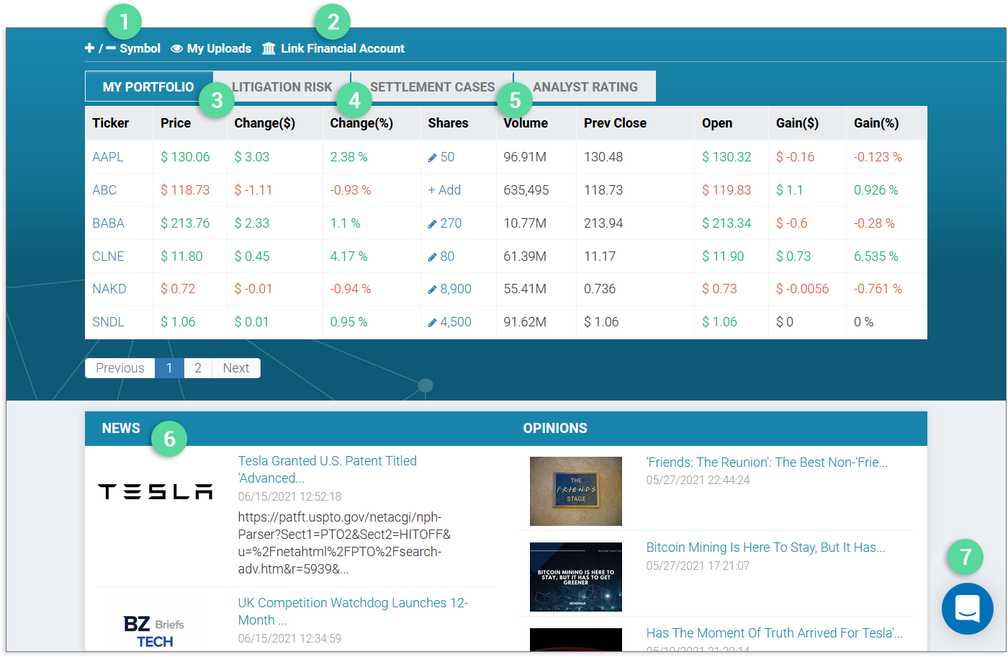
Task: Click the bank icon for Link Financial Account
Action: (269, 48)
